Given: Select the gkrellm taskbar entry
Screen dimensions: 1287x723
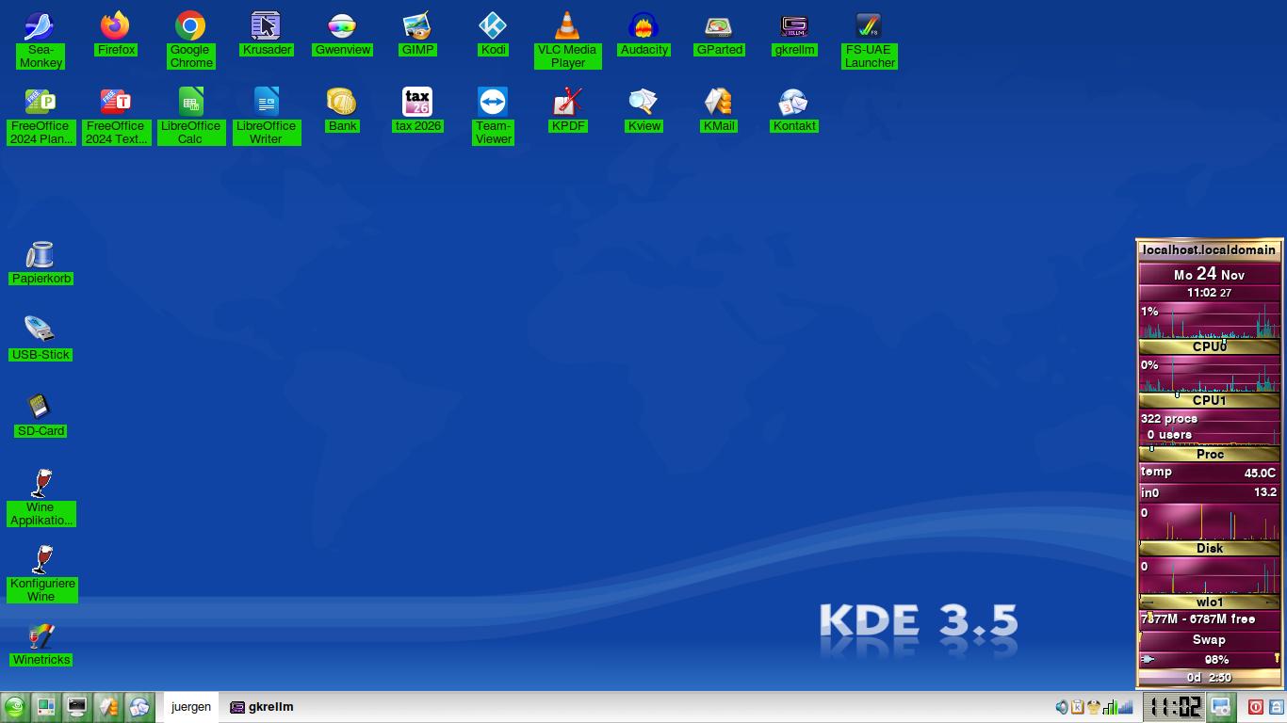Looking at the screenshot, I should pos(262,707).
